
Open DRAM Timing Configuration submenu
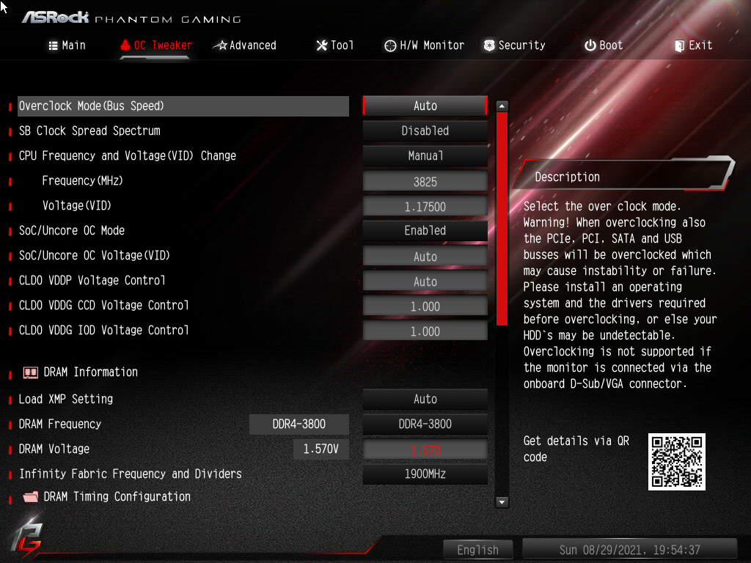[x=107, y=496]
